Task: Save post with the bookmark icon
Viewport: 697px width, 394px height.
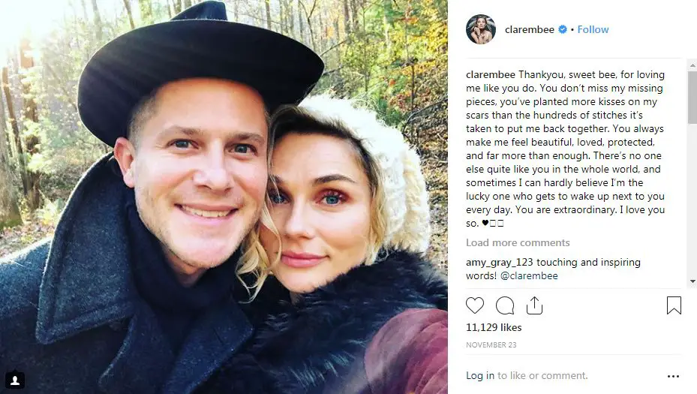Action: [x=674, y=305]
